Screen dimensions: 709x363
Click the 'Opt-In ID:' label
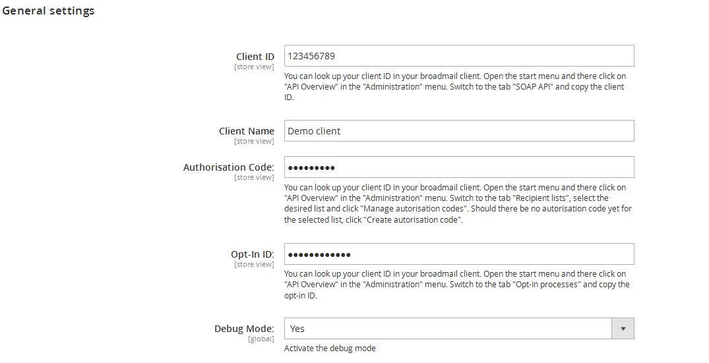tap(253, 254)
